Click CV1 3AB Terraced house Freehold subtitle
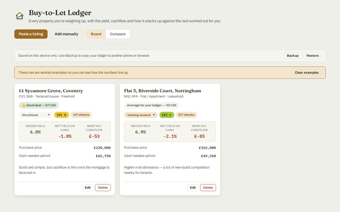Viewport: 340px width, 212px height. 47,96
